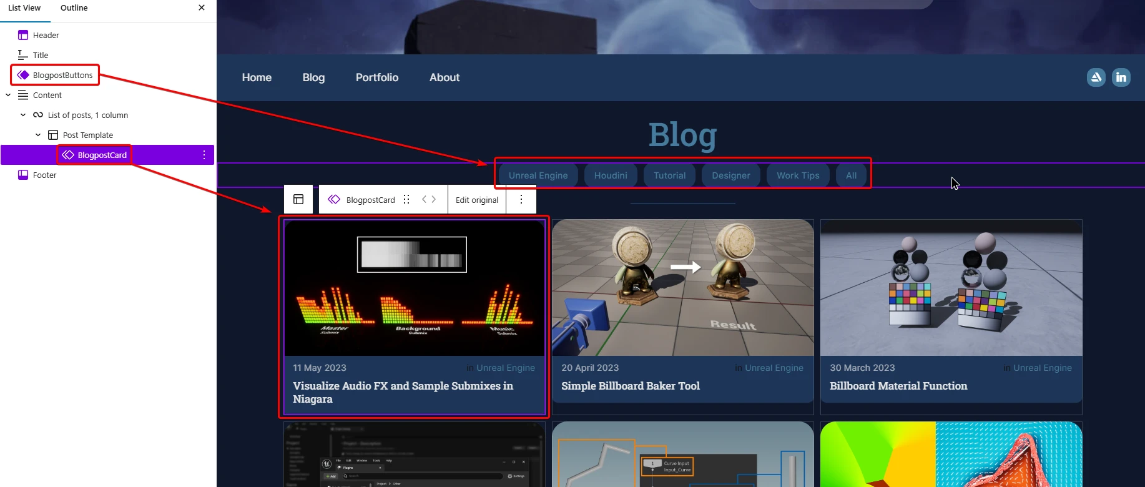
Task: Open options for BlogpostCard list row
Action: [204, 155]
